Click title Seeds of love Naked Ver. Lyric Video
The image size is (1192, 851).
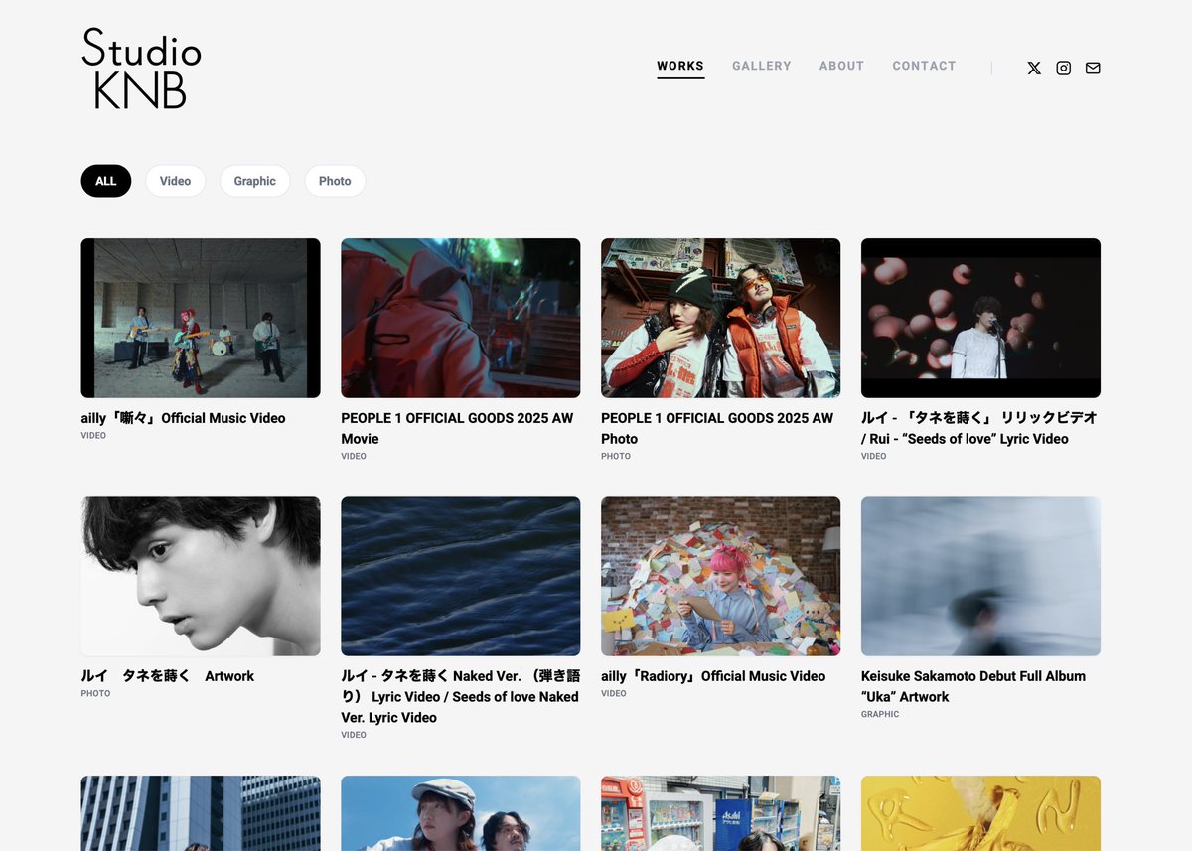coord(460,697)
